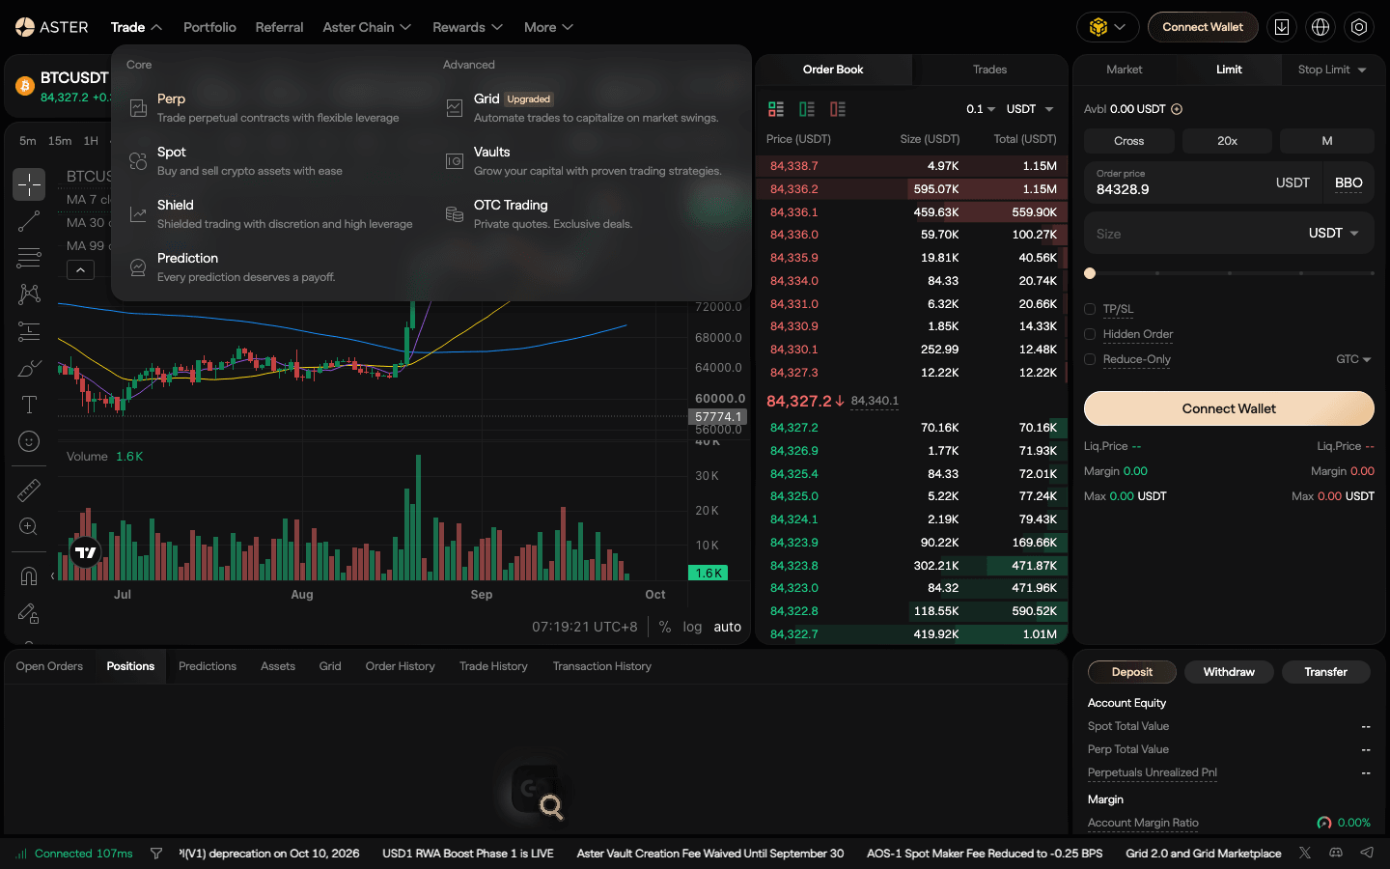Image resolution: width=1390 pixels, height=869 pixels.
Task: Click the order size slider handle
Action: pyautogui.click(x=1090, y=273)
